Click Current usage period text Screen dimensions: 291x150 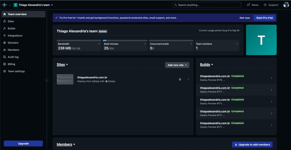pyautogui.click(x=219, y=30)
